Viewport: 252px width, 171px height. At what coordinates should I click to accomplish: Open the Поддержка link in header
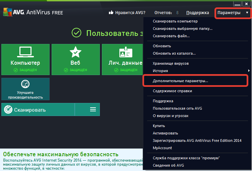point(197,13)
